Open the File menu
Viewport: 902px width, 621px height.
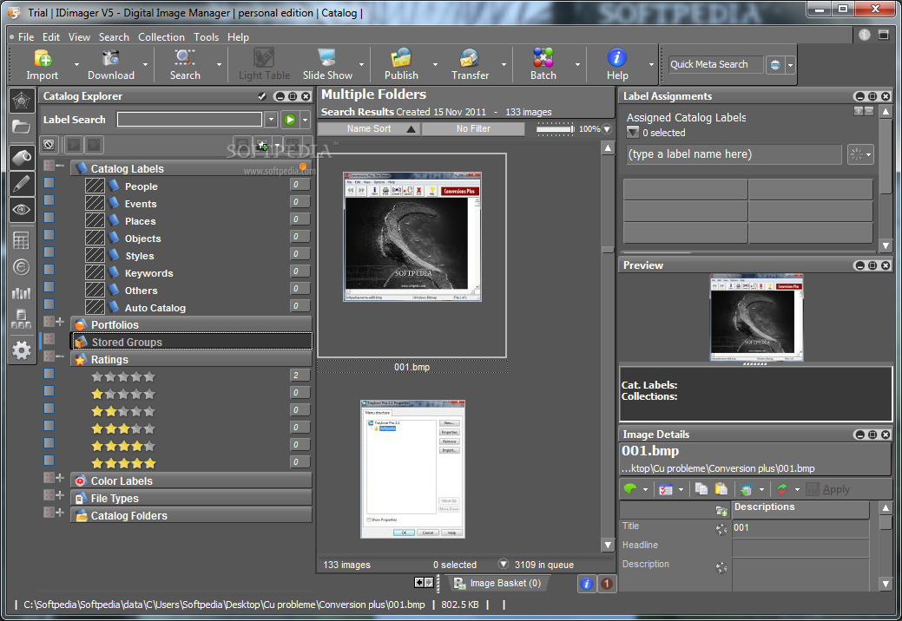[26, 37]
